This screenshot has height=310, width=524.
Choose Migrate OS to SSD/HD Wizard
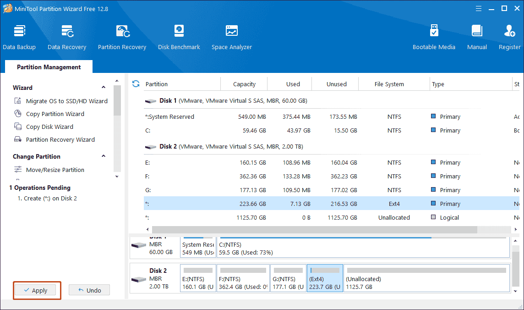(66, 101)
